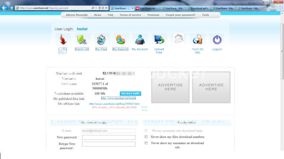Image resolution: width=284 pixels, height=159 pixels.
Task: Open the usershare.net/heztai published files link
Action: [x=118, y=98]
